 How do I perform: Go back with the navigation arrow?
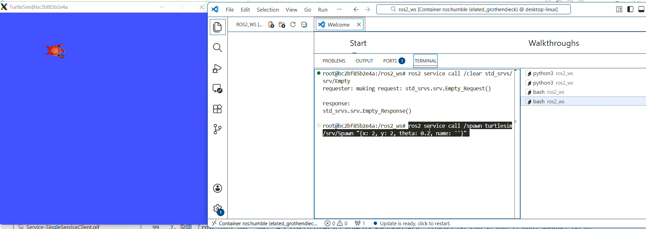tap(356, 10)
